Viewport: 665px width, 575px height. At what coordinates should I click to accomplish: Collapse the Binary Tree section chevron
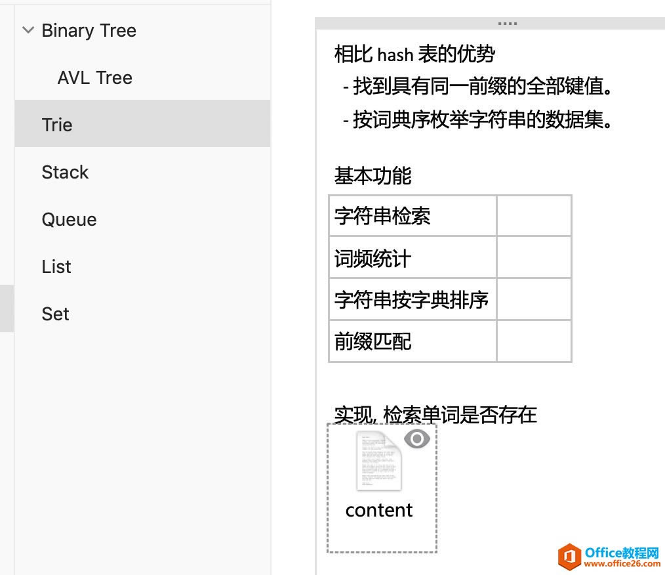click(28, 30)
